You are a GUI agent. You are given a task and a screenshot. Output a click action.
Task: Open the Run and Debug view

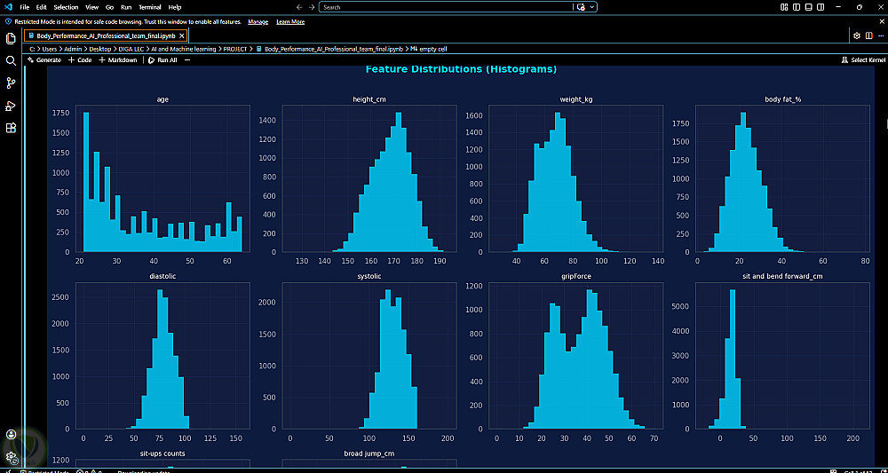[10, 106]
